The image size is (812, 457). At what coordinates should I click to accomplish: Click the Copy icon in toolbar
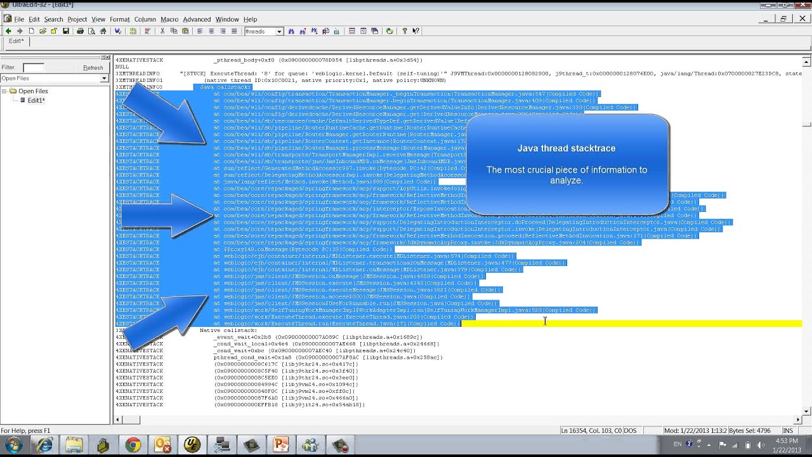pos(174,31)
